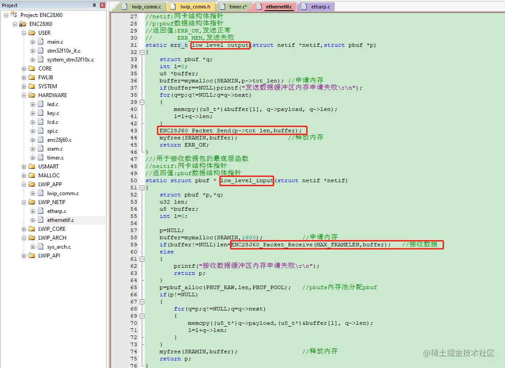Image resolution: width=505 pixels, height=368 pixels.
Task: Switch to the lwip_comm.c tab
Action: (x=142, y=6)
